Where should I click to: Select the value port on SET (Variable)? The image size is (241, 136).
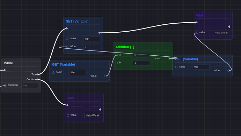pos(67,47)
